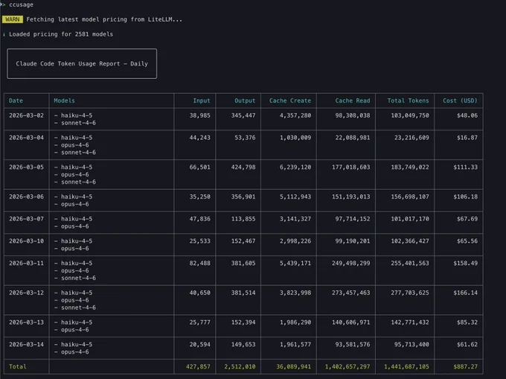Click the yellow WARN badge
The width and height of the screenshot is (506, 379).
point(12,19)
